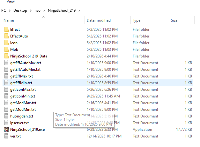Image resolution: width=200 pixels, height=147 pixels.
Task: Select the getEffMin.txt file row
Action: point(21,83)
